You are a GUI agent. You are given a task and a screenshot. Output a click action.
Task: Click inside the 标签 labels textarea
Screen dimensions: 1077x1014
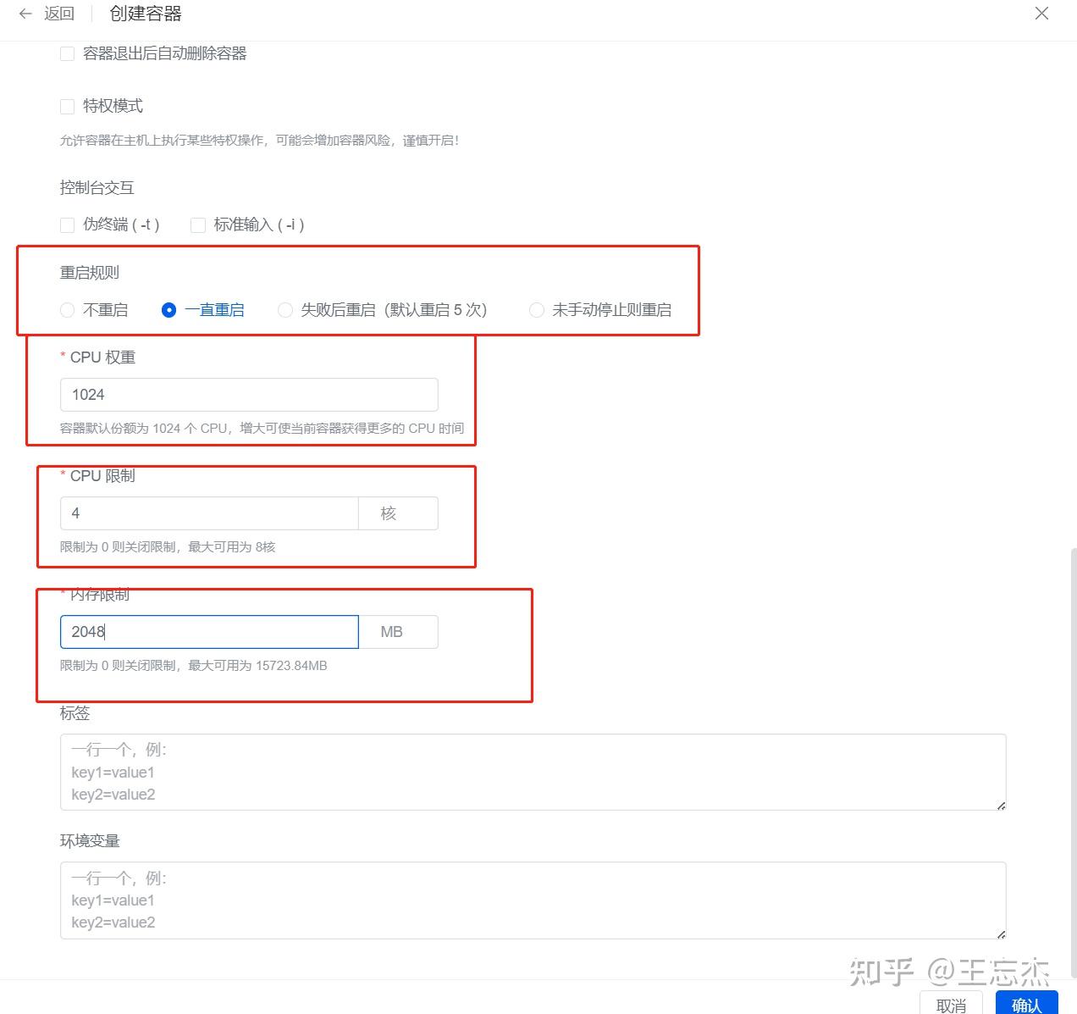click(532, 772)
